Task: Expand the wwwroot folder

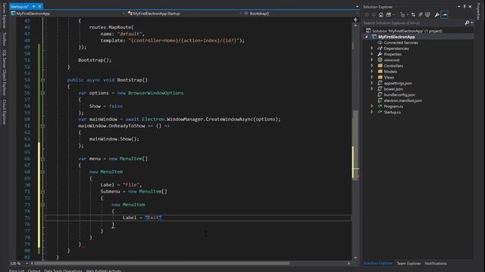Action: coord(372,60)
